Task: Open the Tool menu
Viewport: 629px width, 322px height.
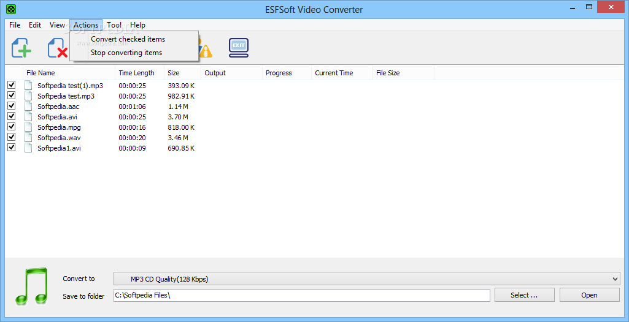Action: coord(114,25)
